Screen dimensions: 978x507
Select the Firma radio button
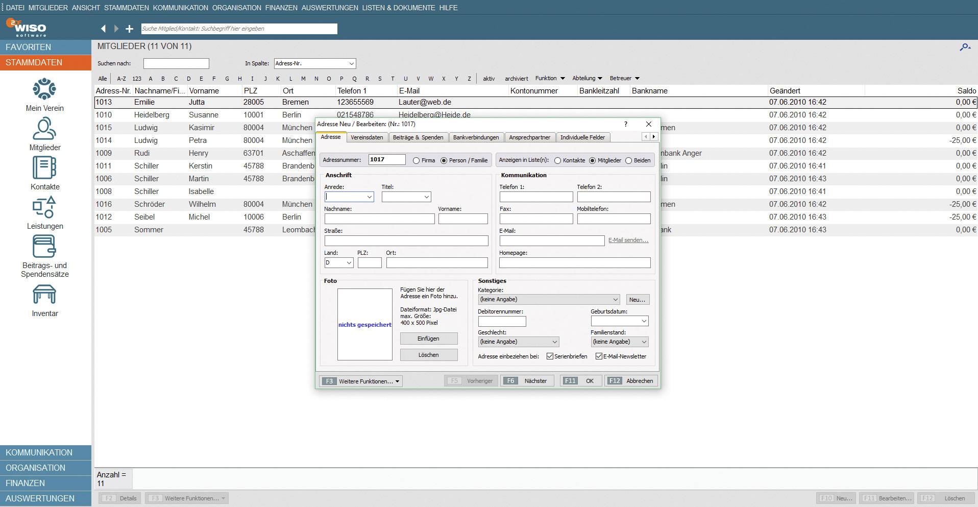(x=417, y=160)
